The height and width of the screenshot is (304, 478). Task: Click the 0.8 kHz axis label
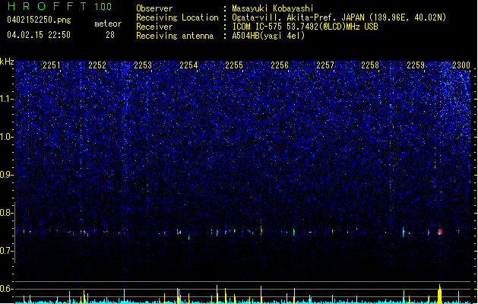point(7,213)
